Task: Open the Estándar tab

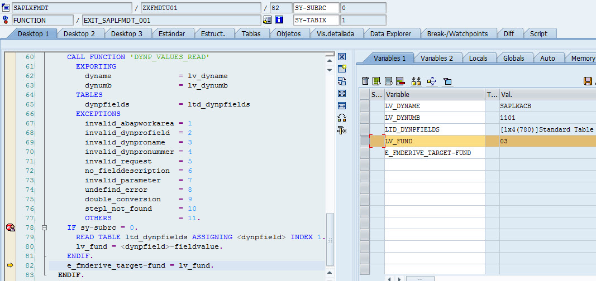Action: pyautogui.click(x=171, y=34)
